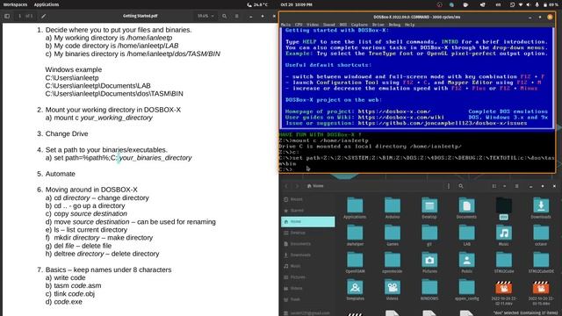Click the date and time in top panel

point(297,4)
